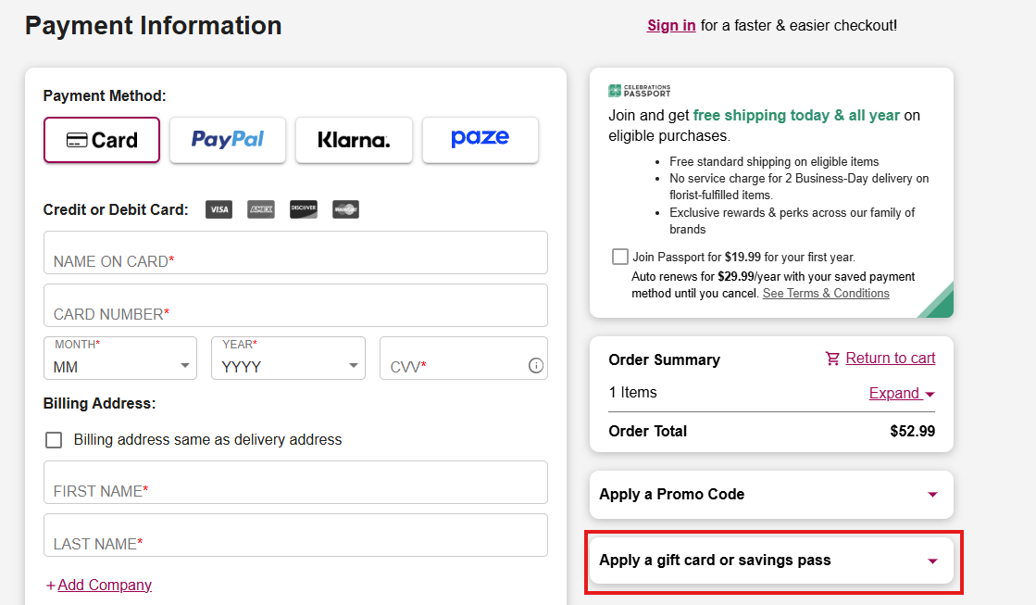1036x605 pixels.
Task: Click the CVV info icon
Action: (x=536, y=366)
